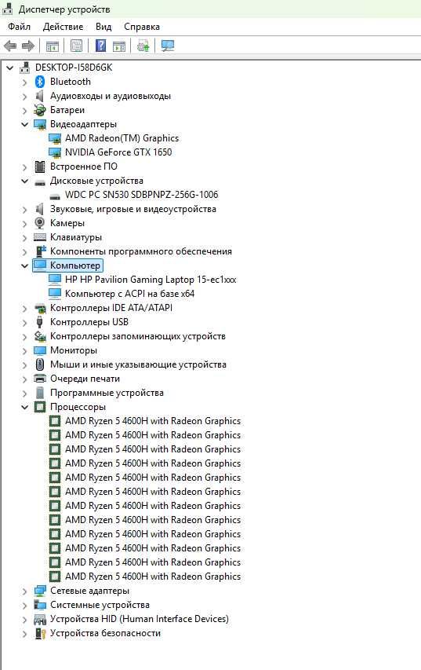
Task: Click the speaker icon for Аудиовходы и аудиовыходы
Action: pyautogui.click(x=40, y=96)
